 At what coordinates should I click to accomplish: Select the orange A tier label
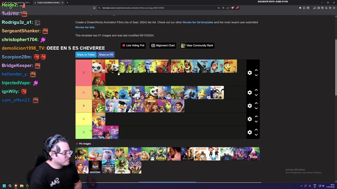click(84, 92)
